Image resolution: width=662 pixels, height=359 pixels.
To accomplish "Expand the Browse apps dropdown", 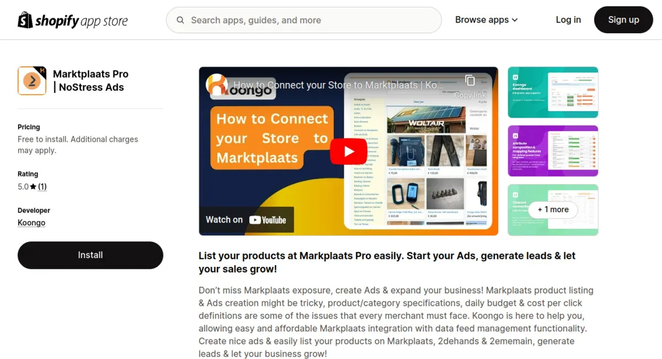I will point(486,20).
